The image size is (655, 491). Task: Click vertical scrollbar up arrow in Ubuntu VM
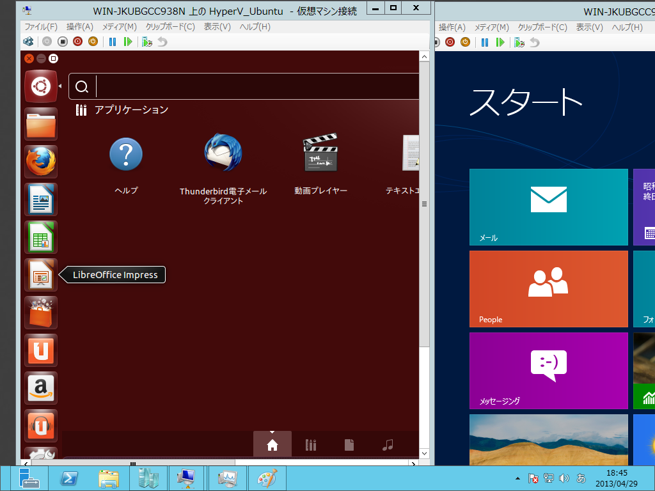(x=425, y=57)
